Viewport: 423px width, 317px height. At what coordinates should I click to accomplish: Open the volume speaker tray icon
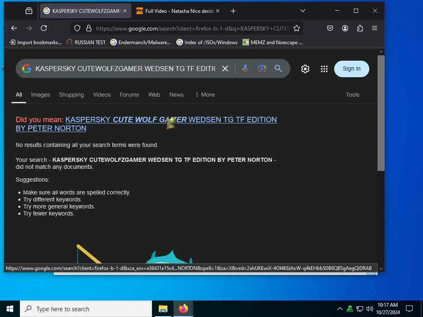(370, 309)
